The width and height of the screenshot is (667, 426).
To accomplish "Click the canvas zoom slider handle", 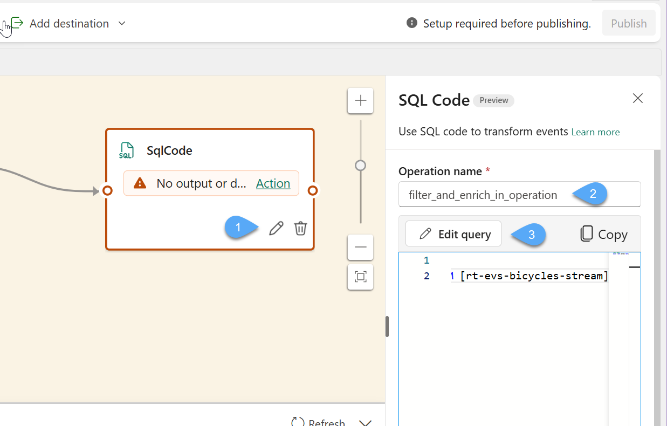I will 360,166.
